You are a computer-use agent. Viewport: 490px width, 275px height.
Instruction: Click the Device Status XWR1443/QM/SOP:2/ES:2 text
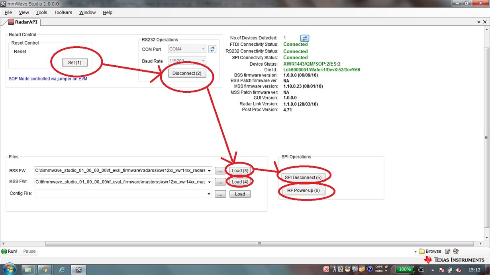pos(312,64)
